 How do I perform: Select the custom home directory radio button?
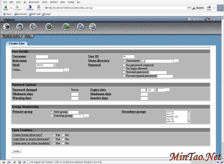[143, 61]
